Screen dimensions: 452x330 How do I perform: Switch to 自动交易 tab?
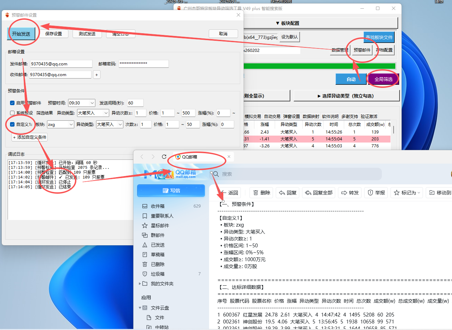coord(272,116)
